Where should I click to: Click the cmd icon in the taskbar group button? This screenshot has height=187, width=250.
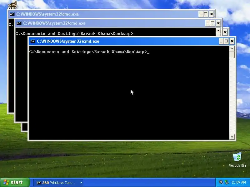click(x=39, y=183)
